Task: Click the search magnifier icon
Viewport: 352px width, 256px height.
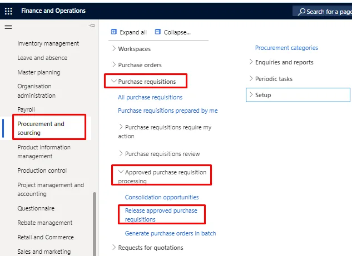Action: pyautogui.click(x=301, y=12)
